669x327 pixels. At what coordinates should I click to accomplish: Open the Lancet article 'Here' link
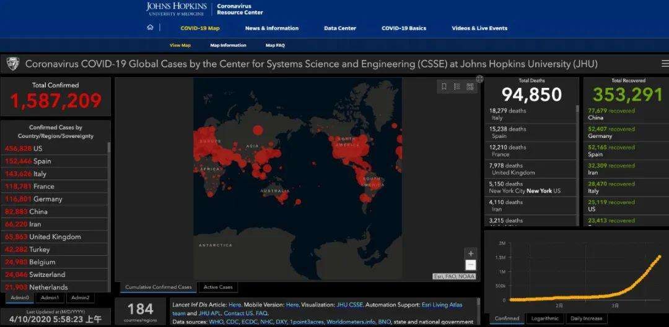click(235, 305)
